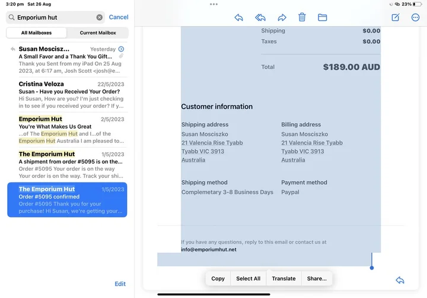427x298 pixels.
Task: Tap the Reply arrow in the toolbar
Action: click(238, 18)
